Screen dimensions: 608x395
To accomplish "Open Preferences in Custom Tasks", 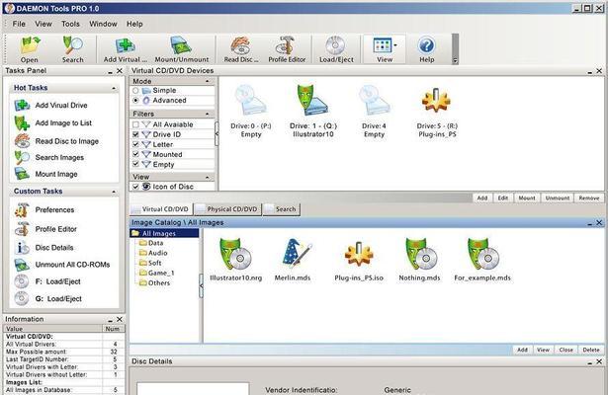I will pos(44,210).
